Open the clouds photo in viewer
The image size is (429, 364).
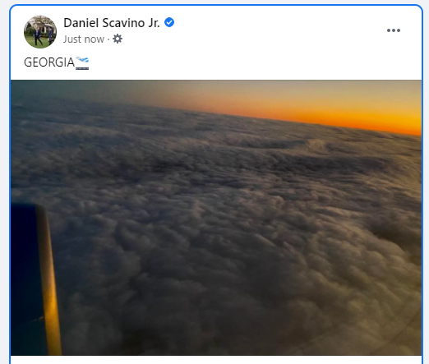216,218
